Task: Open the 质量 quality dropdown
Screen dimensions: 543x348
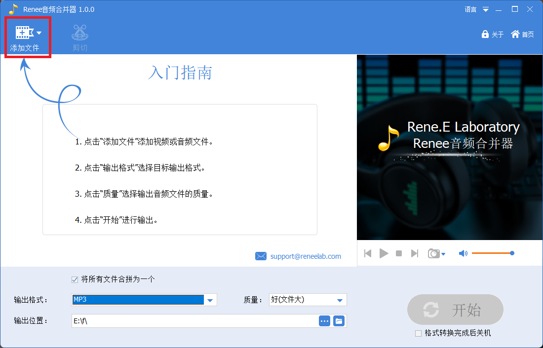Action: 340,300
